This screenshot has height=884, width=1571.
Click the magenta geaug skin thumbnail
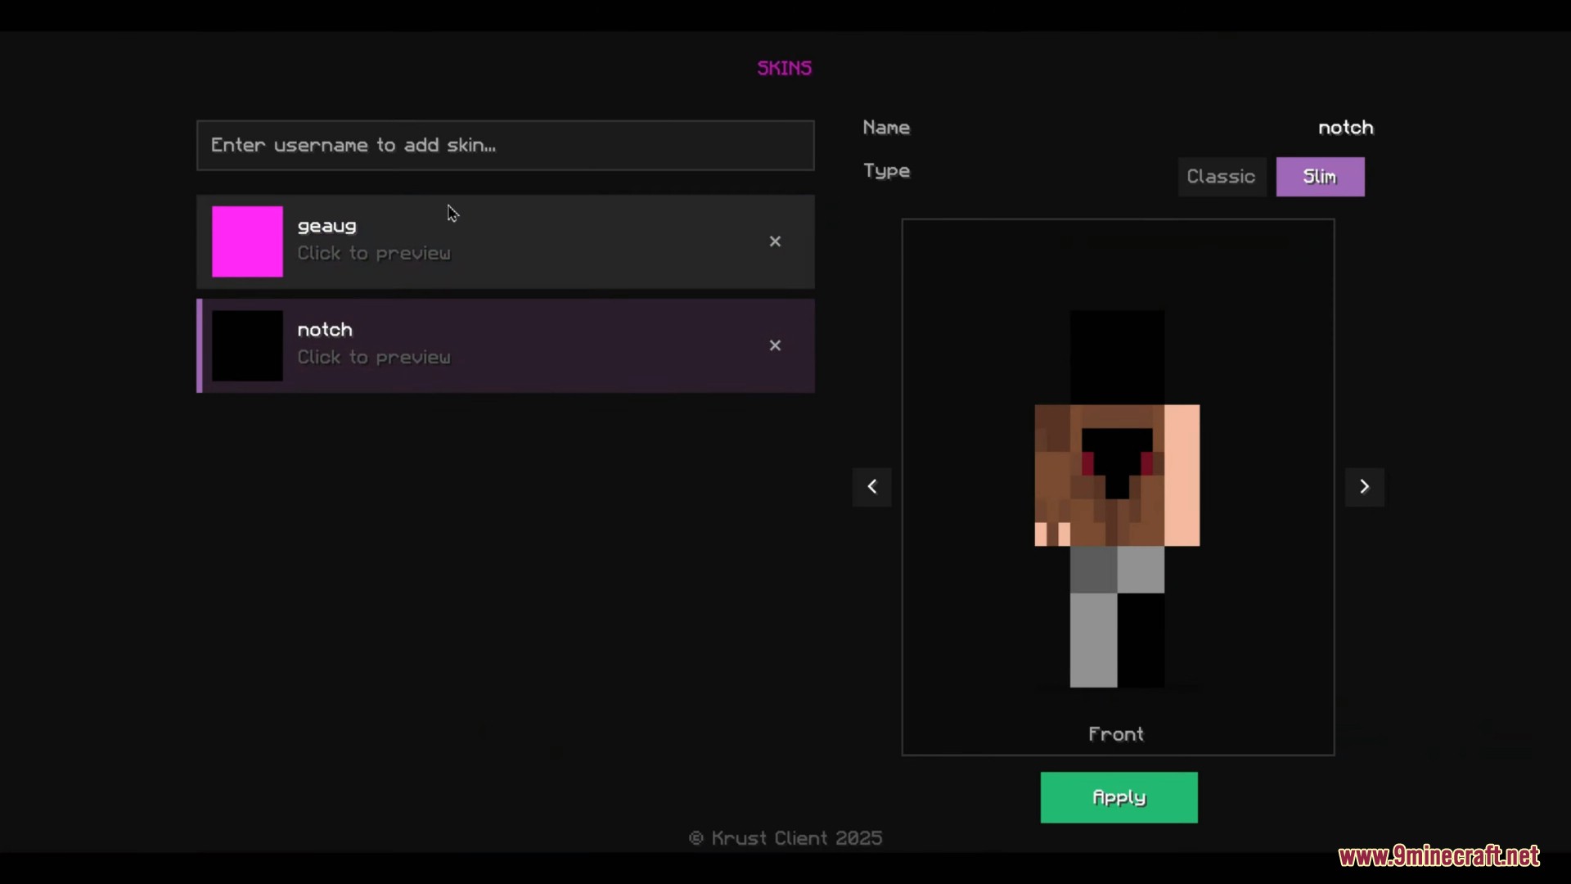(x=247, y=241)
